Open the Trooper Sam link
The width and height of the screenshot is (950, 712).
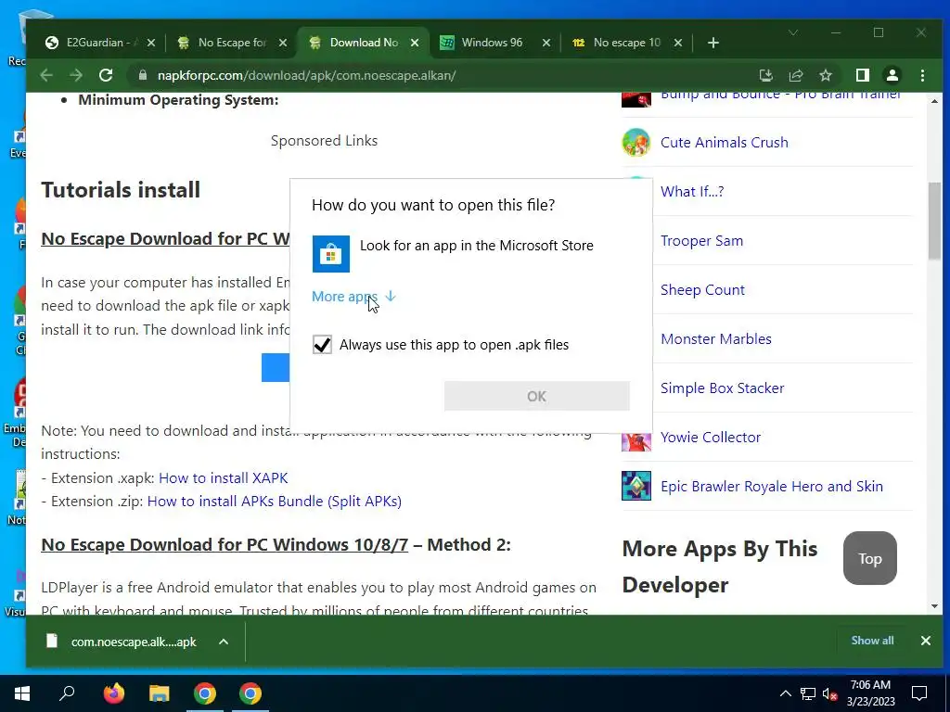pyautogui.click(x=701, y=240)
